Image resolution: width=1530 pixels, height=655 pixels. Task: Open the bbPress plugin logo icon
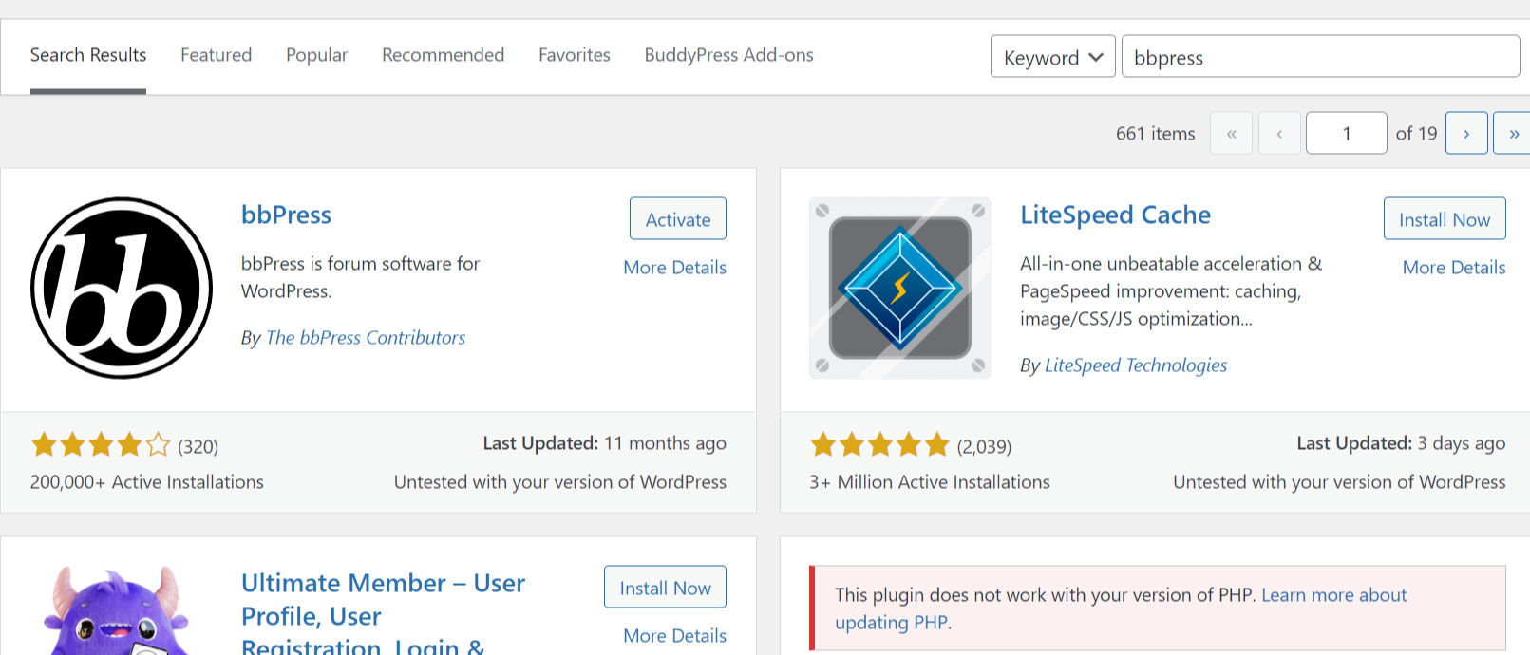click(x=122, y=288)
